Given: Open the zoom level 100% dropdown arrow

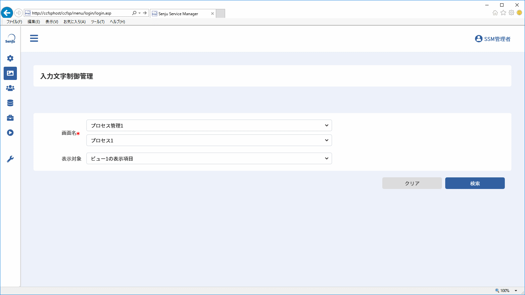Looking at the screenshot, I should (x=516, y=291).
